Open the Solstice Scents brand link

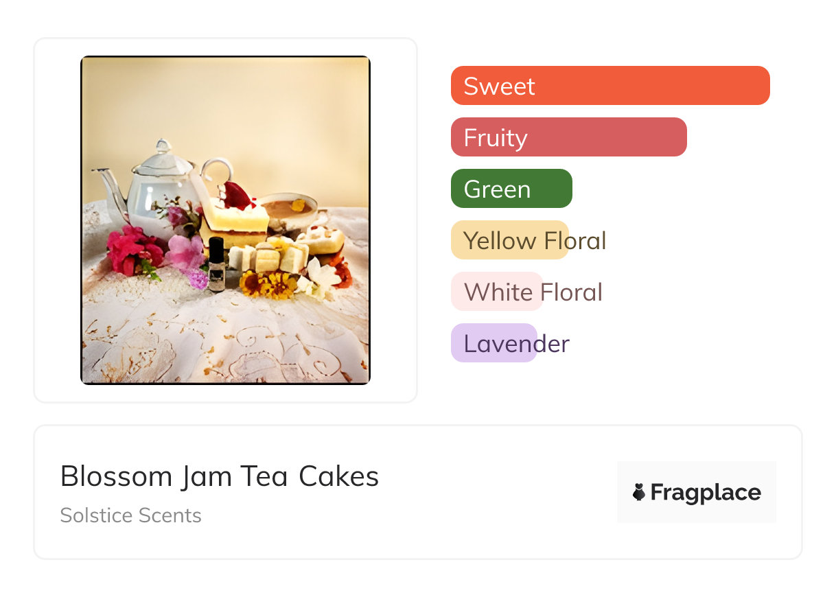point(130,515)
